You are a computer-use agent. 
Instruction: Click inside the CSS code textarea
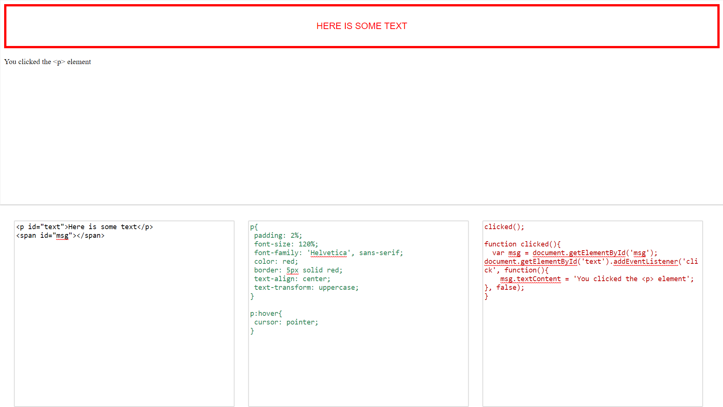tap(358, 314)
